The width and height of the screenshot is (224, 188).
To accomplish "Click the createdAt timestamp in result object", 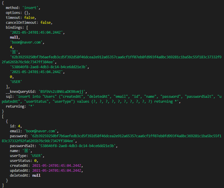I will click(58, 166).
